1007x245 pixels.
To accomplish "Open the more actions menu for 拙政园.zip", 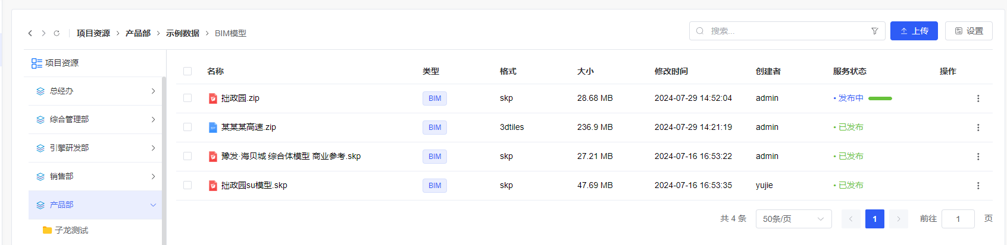I will [978, 98].
